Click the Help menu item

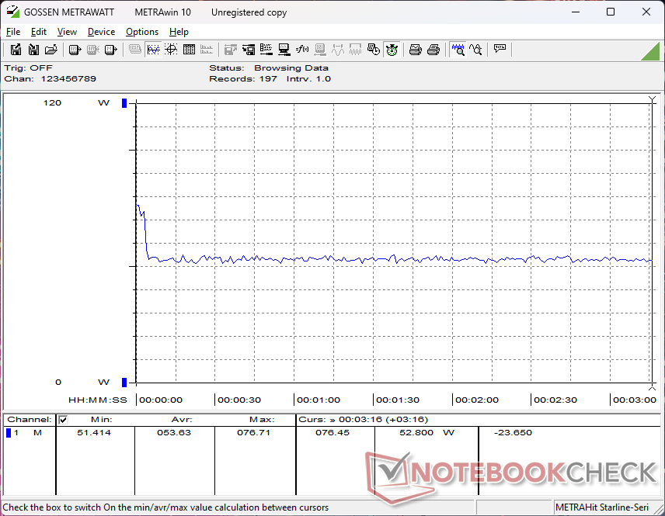point(179,32)
